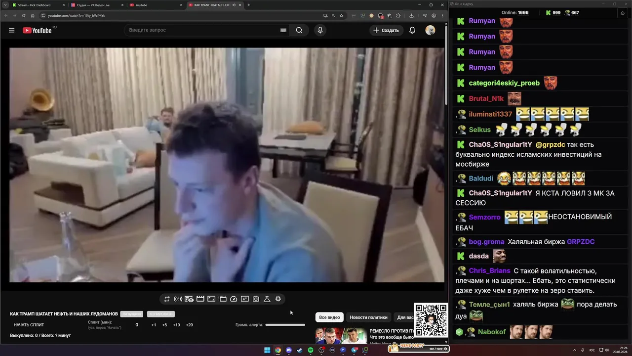This screenshot has height=356, width=632.
Task: Switch to Студия — VK Видео Live tab
Action: (97, 5)
